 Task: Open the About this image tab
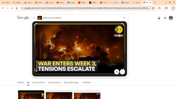71,82
